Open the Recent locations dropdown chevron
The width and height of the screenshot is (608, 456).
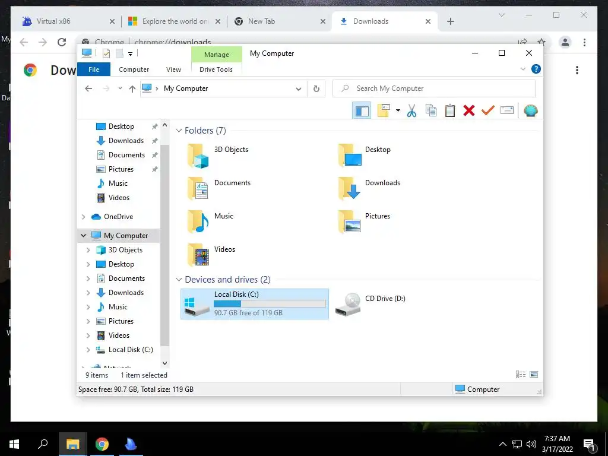tap(120, 89)
